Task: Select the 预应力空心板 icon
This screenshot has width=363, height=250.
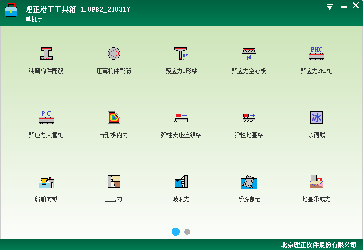Action: (x=249, y=53)
